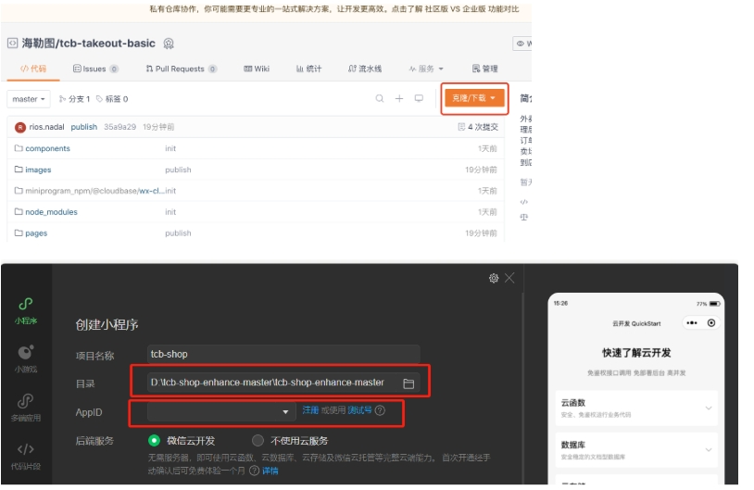
Task: Click the Web IDE monitor icon
Action: point(419,98)
